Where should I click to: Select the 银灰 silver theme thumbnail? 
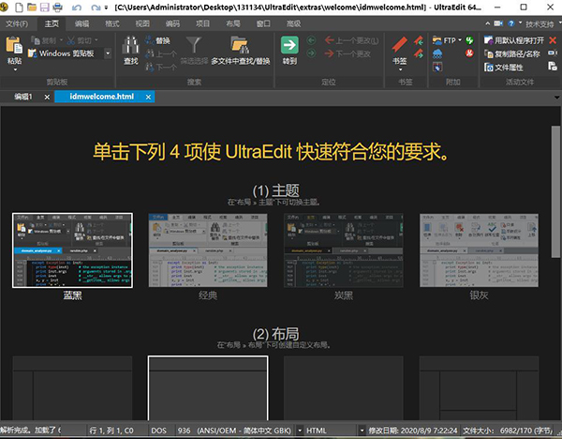coord(479,250)
